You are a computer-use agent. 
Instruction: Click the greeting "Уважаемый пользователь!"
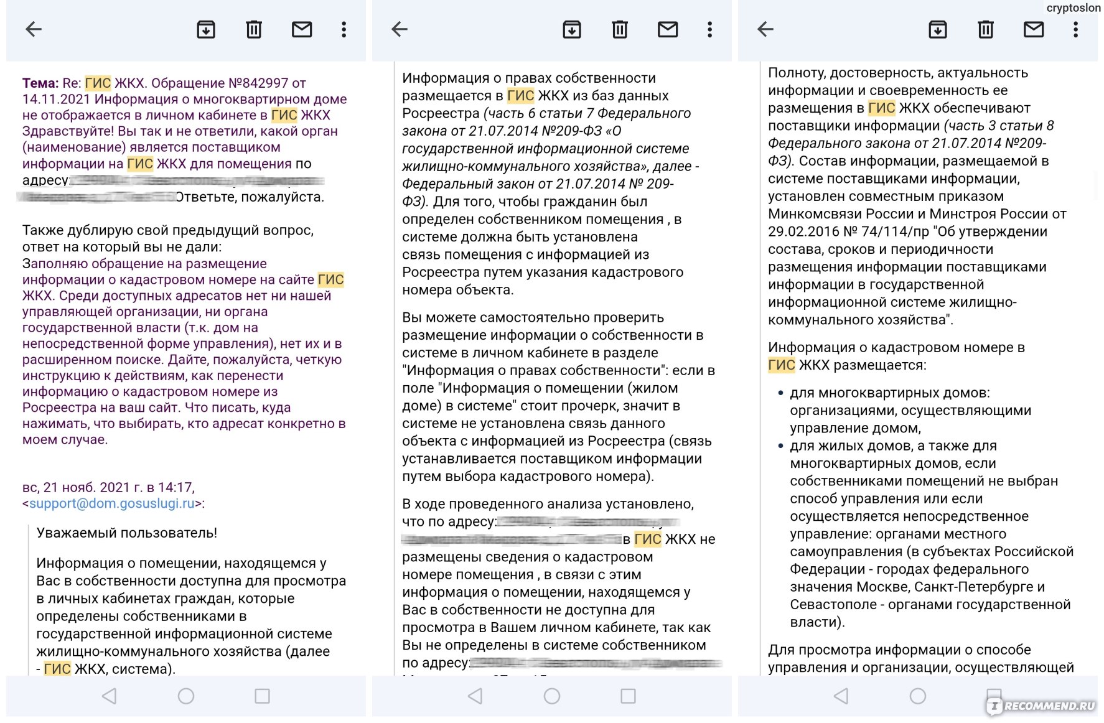click(127, 533)
